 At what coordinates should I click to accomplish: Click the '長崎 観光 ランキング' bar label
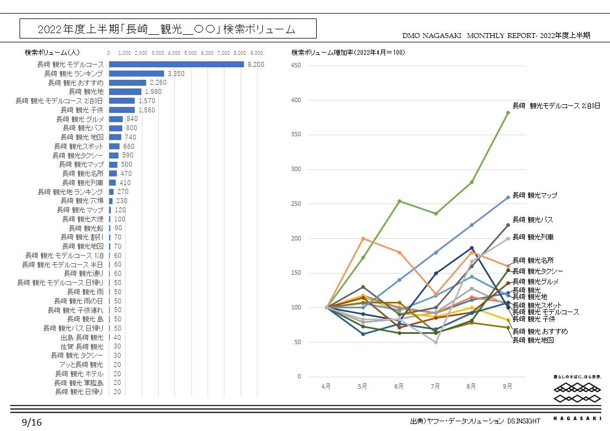pyautogui.click(x=74, y=73)
